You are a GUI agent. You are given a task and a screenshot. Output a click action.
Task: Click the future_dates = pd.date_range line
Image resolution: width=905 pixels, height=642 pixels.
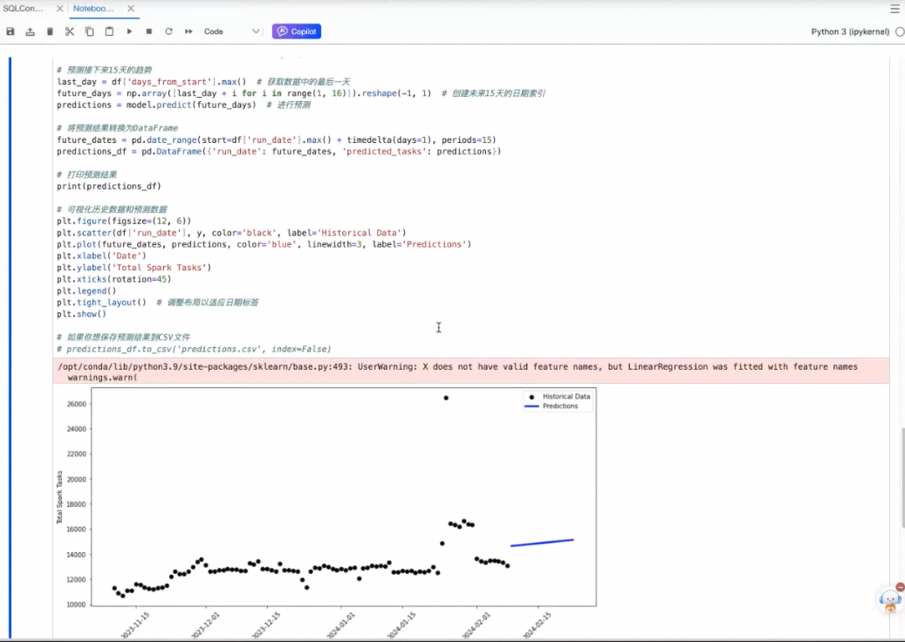coord(277,140)
